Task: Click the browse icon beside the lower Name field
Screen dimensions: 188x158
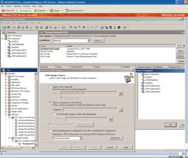Action: pos(111,119)
